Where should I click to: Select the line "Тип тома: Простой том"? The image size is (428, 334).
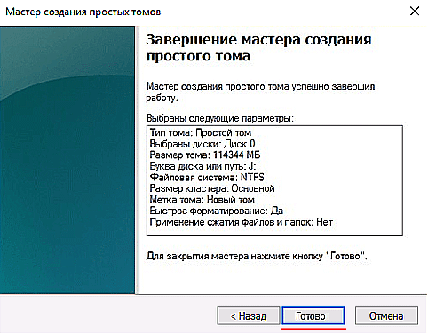click(x=201, y=132)
